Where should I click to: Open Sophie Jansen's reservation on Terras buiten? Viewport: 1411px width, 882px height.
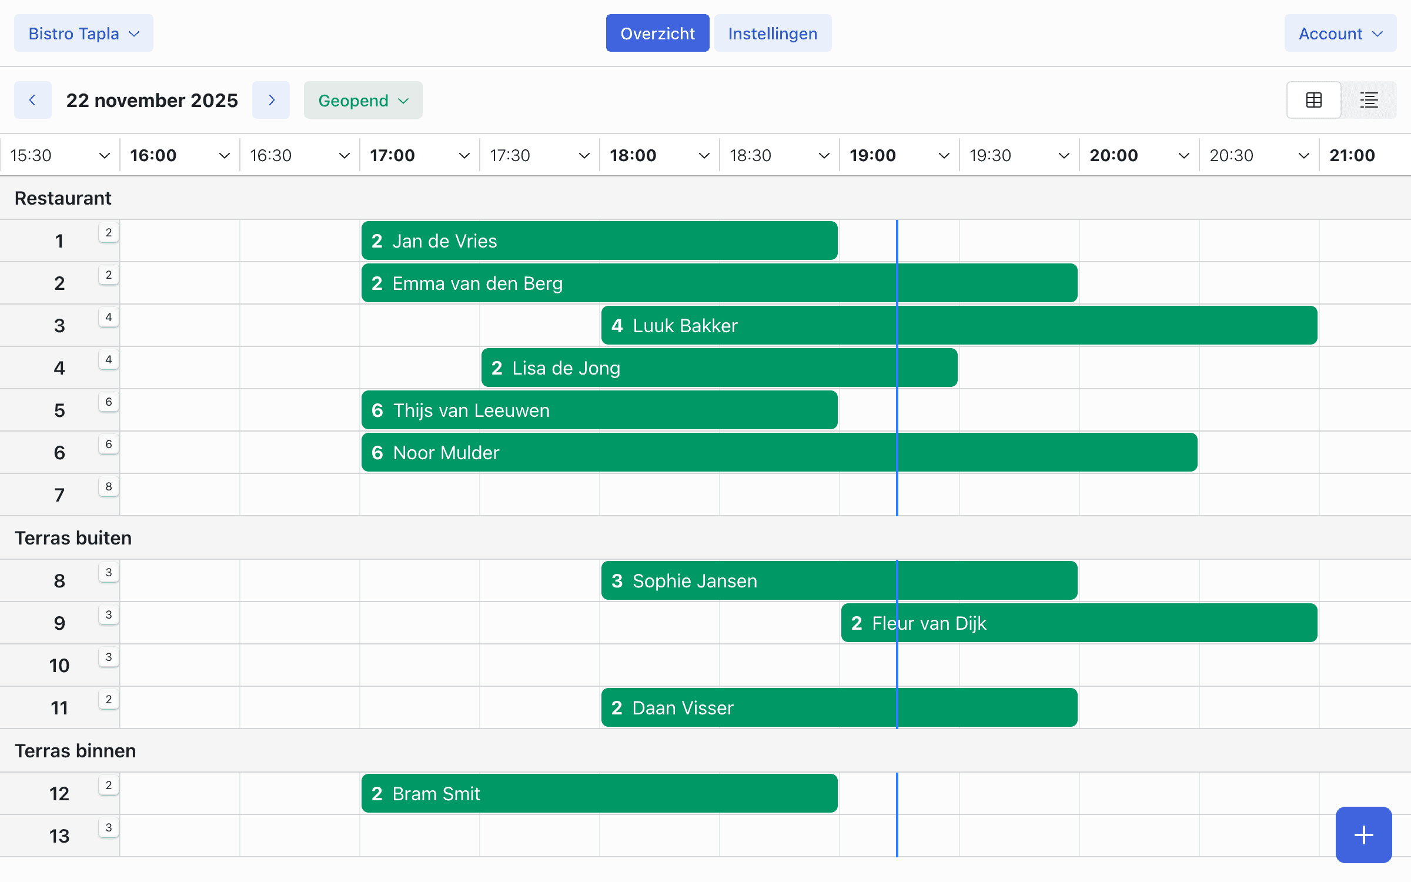pos(838,580)
